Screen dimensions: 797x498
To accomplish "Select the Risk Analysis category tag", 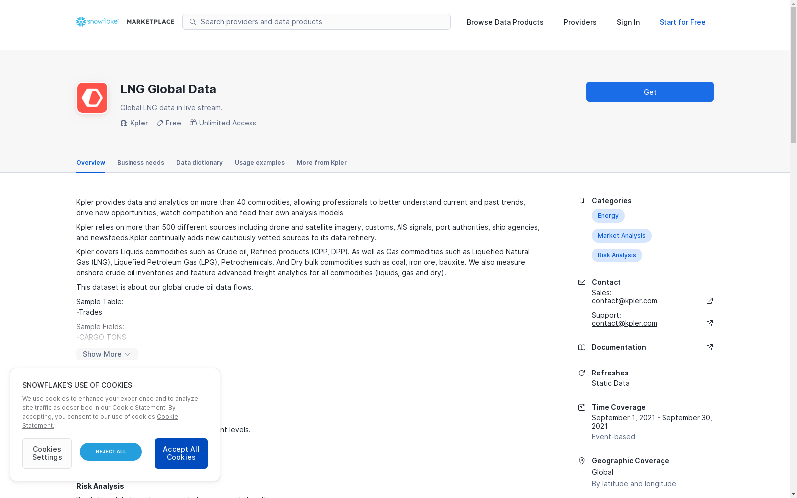I will point(617,255).
